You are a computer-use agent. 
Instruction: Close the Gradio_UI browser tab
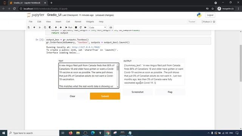tap(45, 3)
